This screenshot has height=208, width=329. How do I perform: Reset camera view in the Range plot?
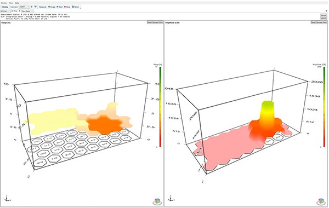(155, 22)
